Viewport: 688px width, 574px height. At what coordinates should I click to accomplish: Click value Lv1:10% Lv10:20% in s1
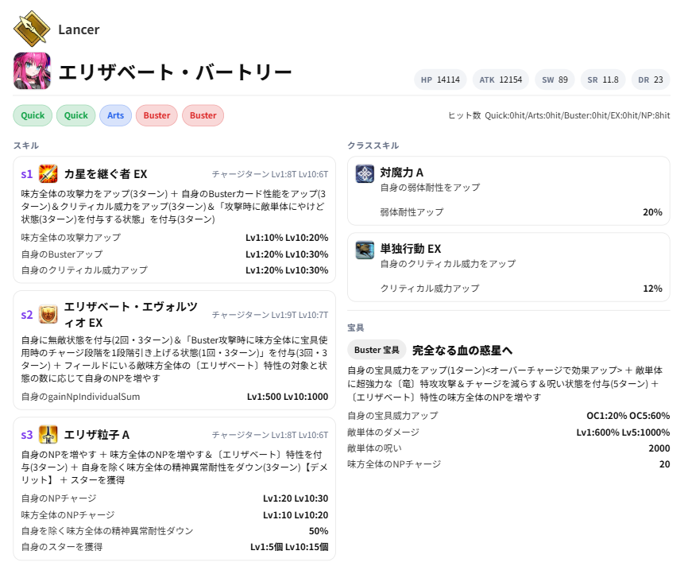(x=287, y=238)
